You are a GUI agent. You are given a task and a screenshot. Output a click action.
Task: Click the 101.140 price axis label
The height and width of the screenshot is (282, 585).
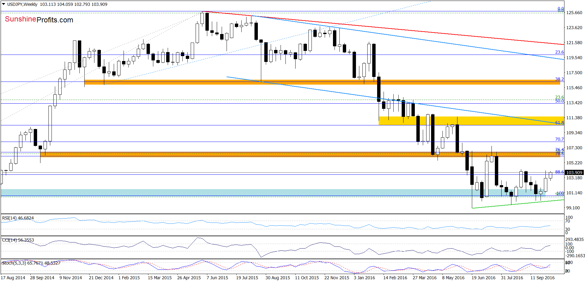[x=574, y=193]
